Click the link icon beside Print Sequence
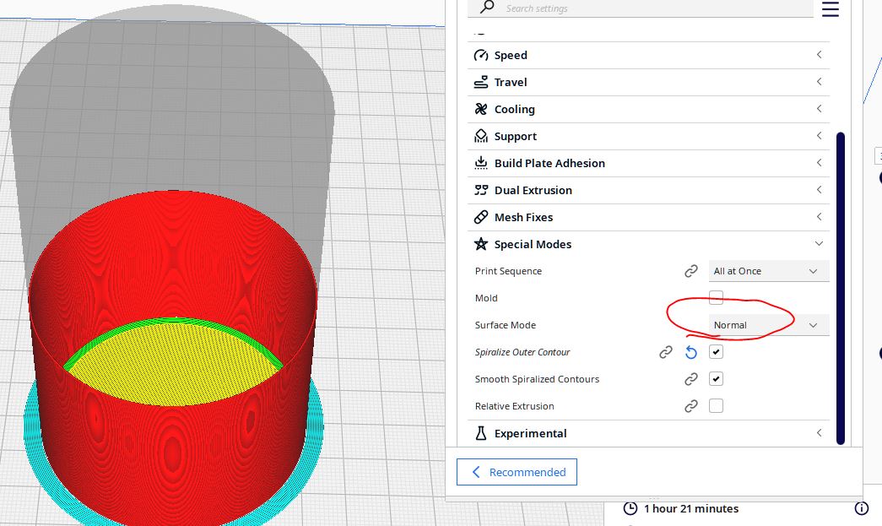 (691, 270)
